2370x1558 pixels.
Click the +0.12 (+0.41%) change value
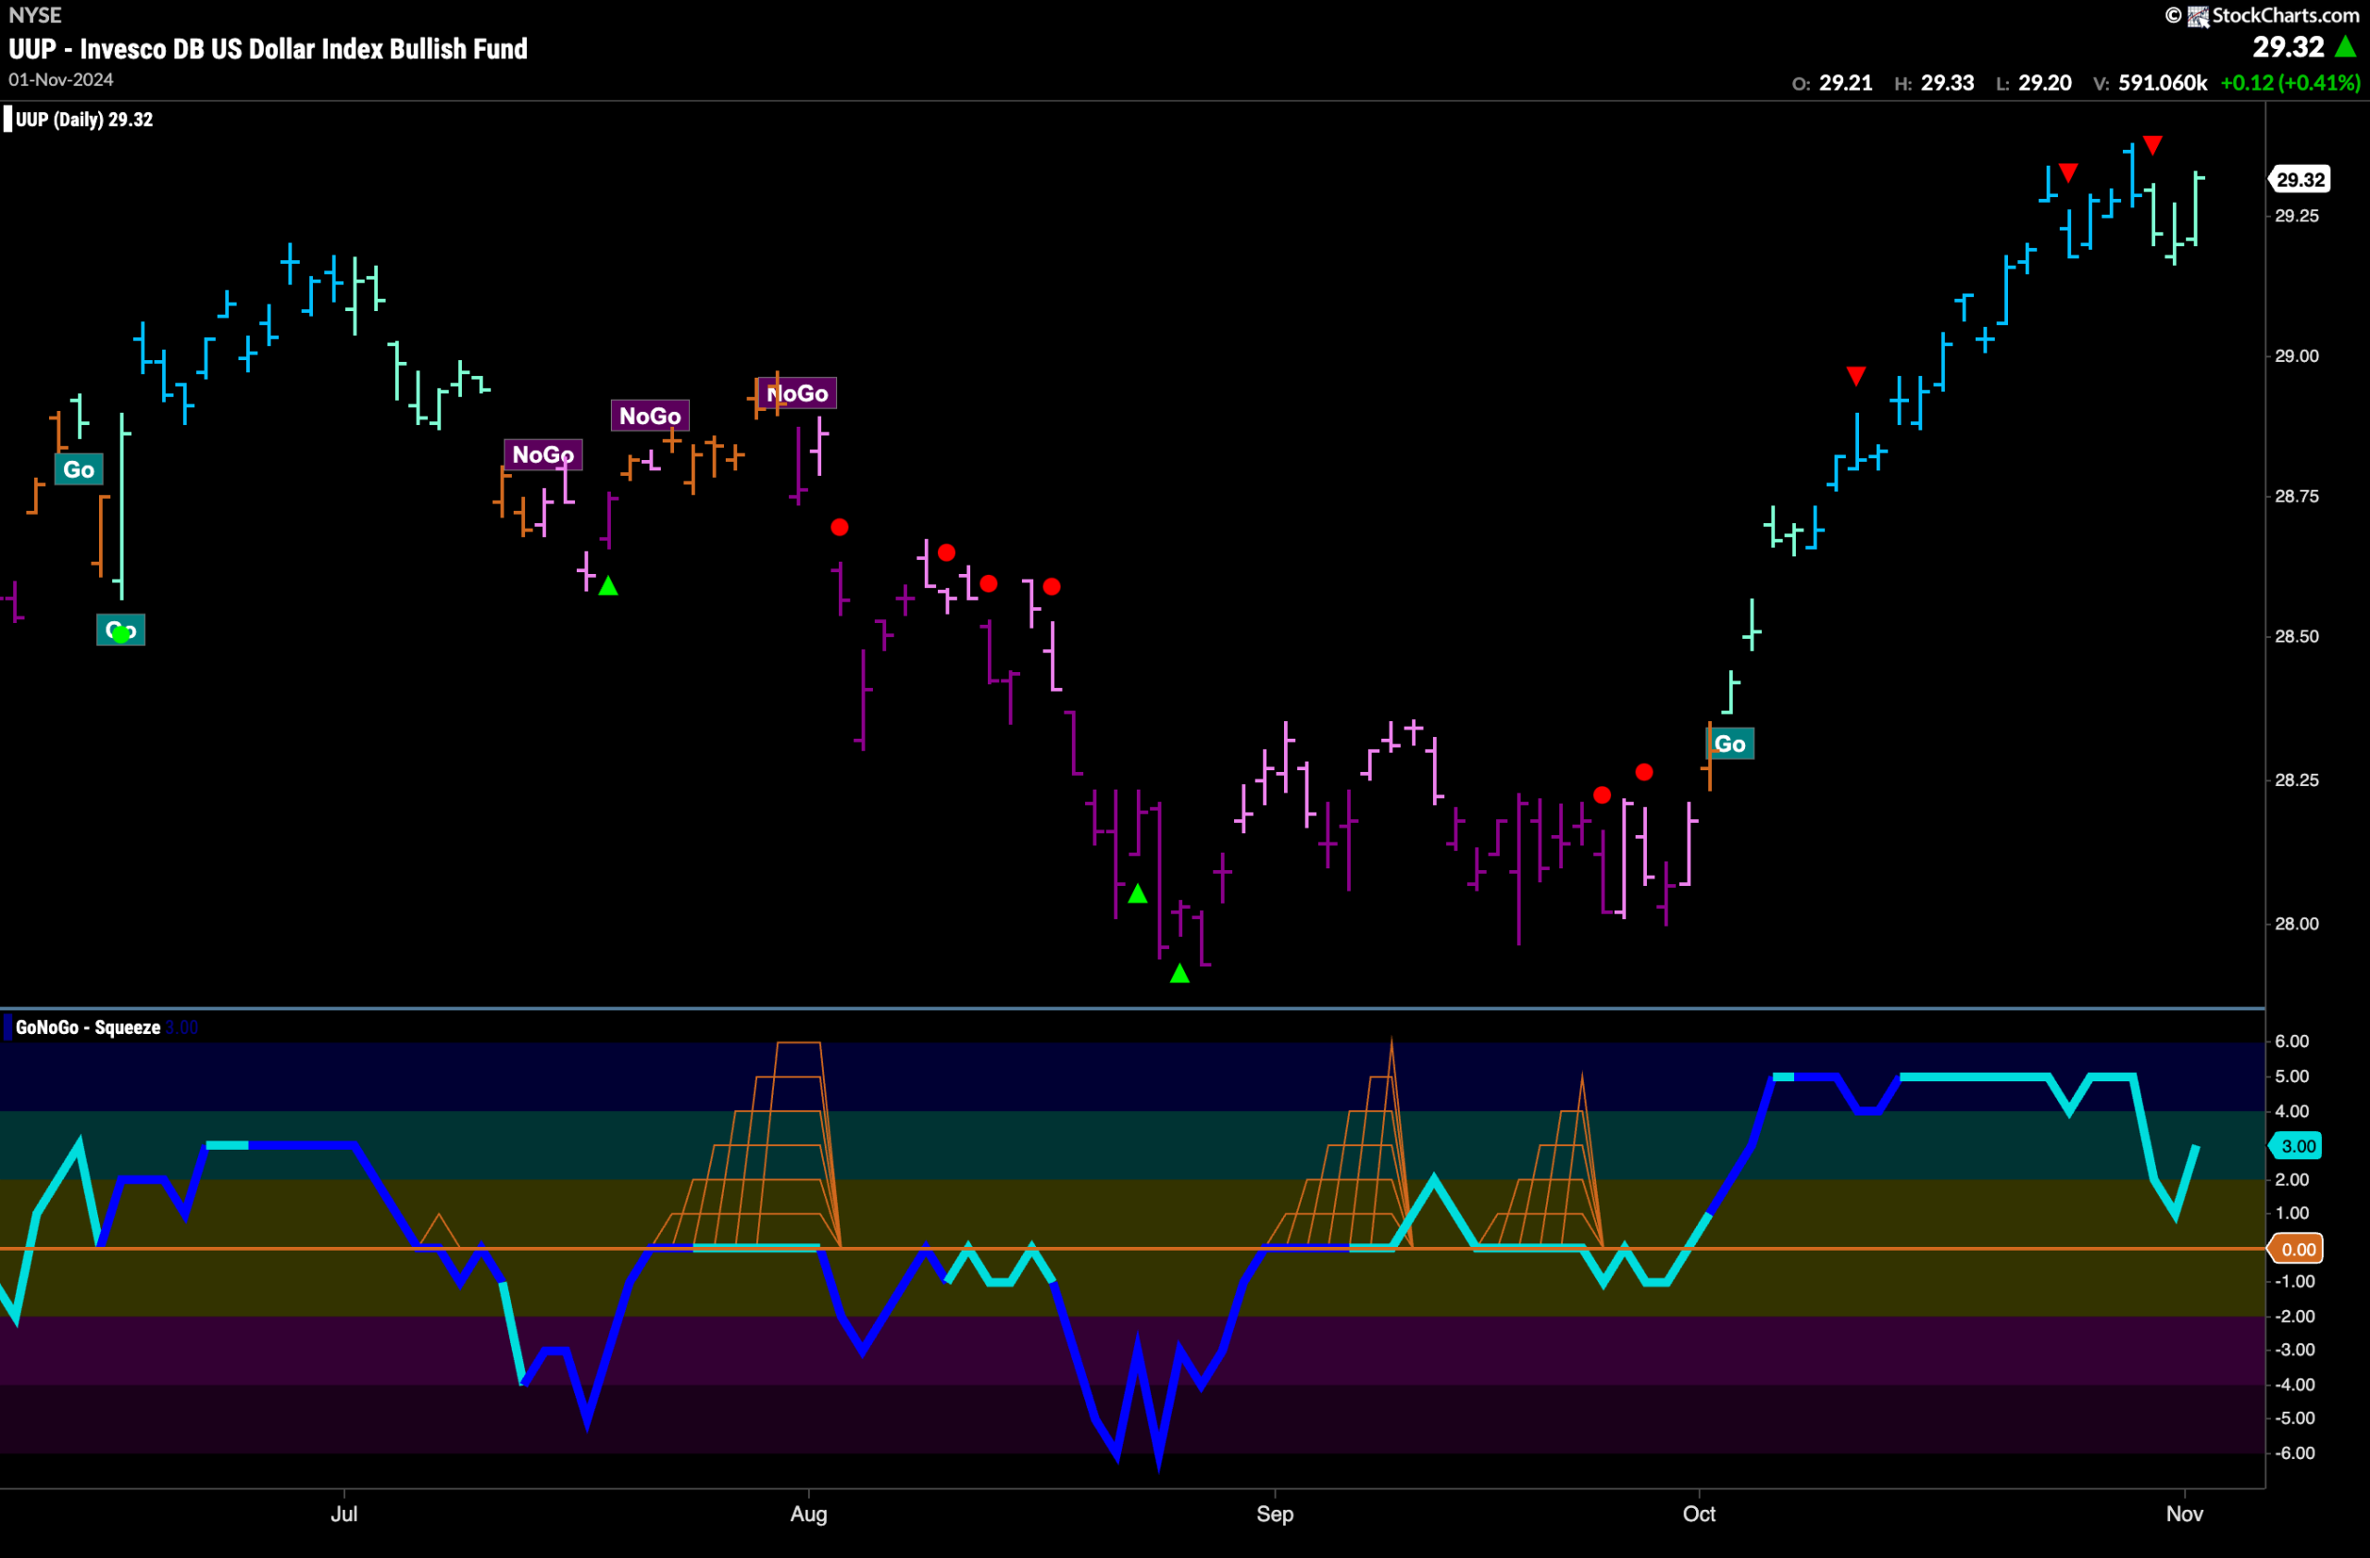(x=2290, y=82)
